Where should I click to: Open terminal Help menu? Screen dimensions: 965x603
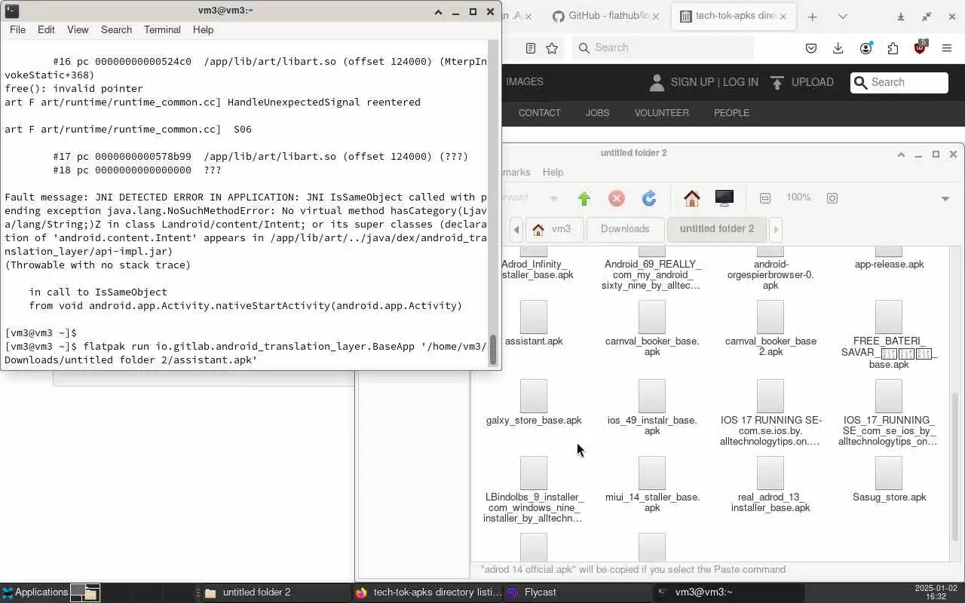click(x=203, y=29)
